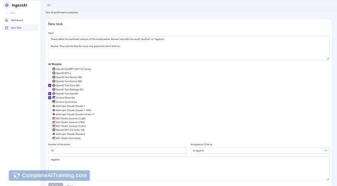Check the OpenAI GPT 4 model box
This screenshot has height=186, width=337.
[x=50, y=73]
